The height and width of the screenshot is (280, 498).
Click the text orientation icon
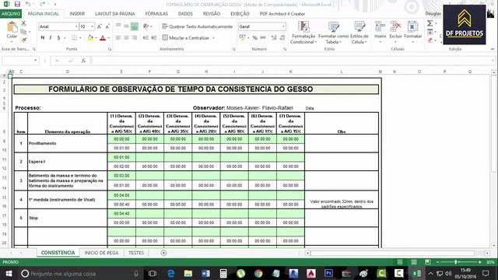[x=146, y=26]
